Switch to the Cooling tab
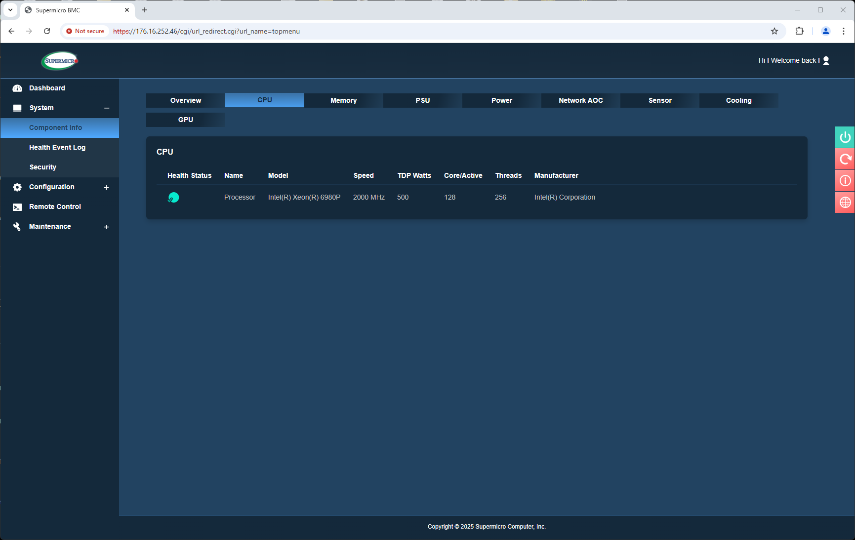The height and width of the screenshot is (540, 855). click(739, 100)
